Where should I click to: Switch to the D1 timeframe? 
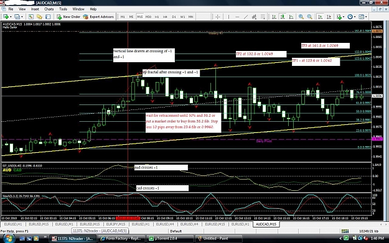174,17
